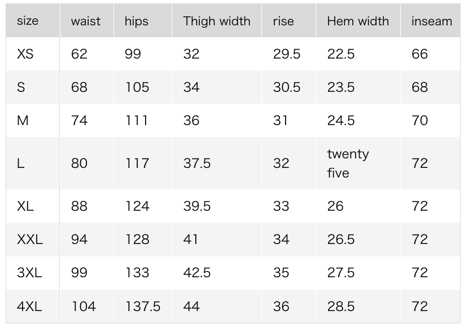Select the XS size row label

25,54
